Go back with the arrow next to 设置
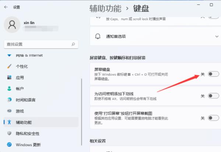The width and height of the screenshot is (221, 152). point(6,7)
